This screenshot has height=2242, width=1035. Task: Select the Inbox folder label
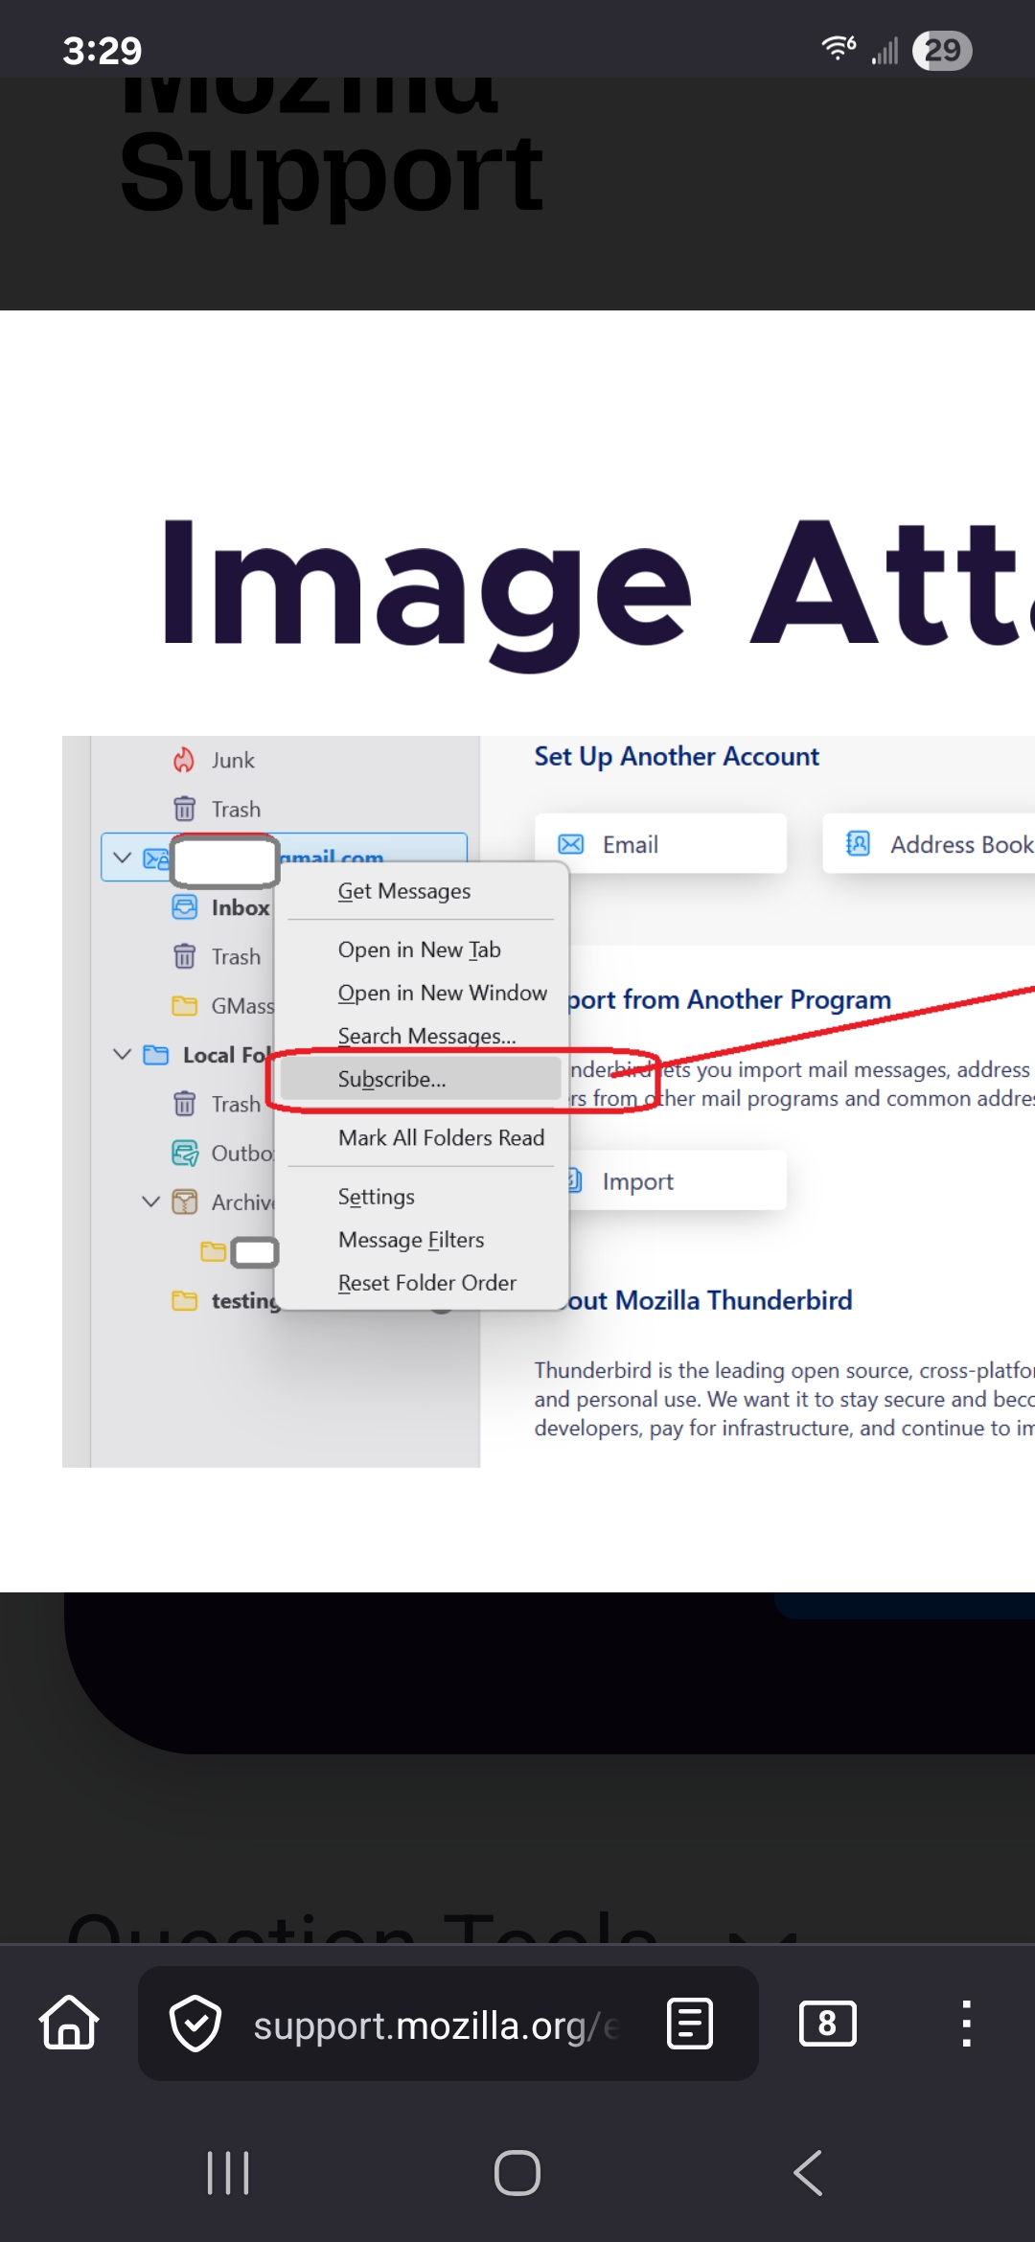(x=241, y=907)
